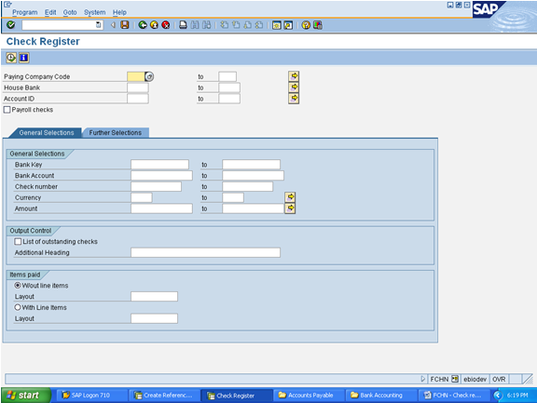This screenshot has height=403, width=537.
Task: Open the Bank Accounting taskbar folder
Action: pyautogui.click(x=381, y=396)
